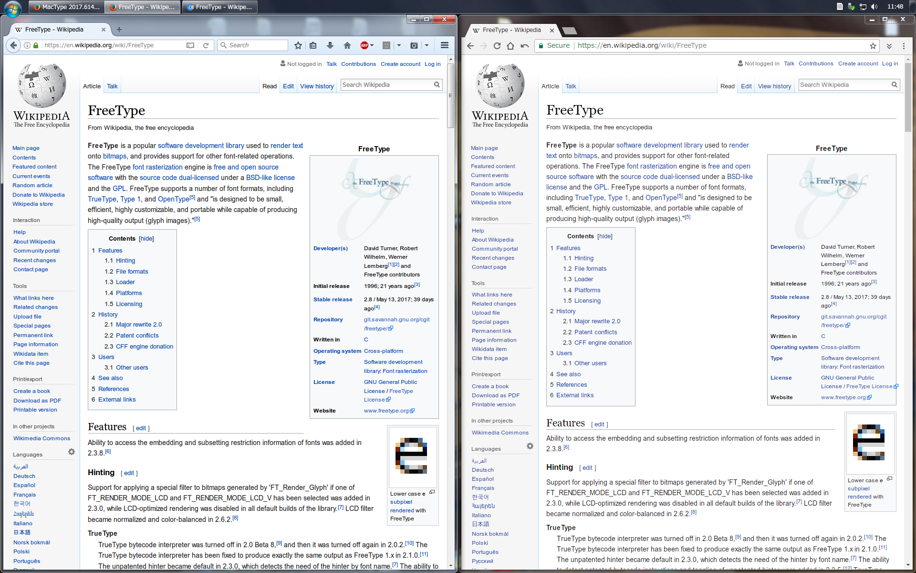The height and width of the screenshot is (573, 916).
Task: Switch to the Talk tab of the article
Action: click(112, 86)
